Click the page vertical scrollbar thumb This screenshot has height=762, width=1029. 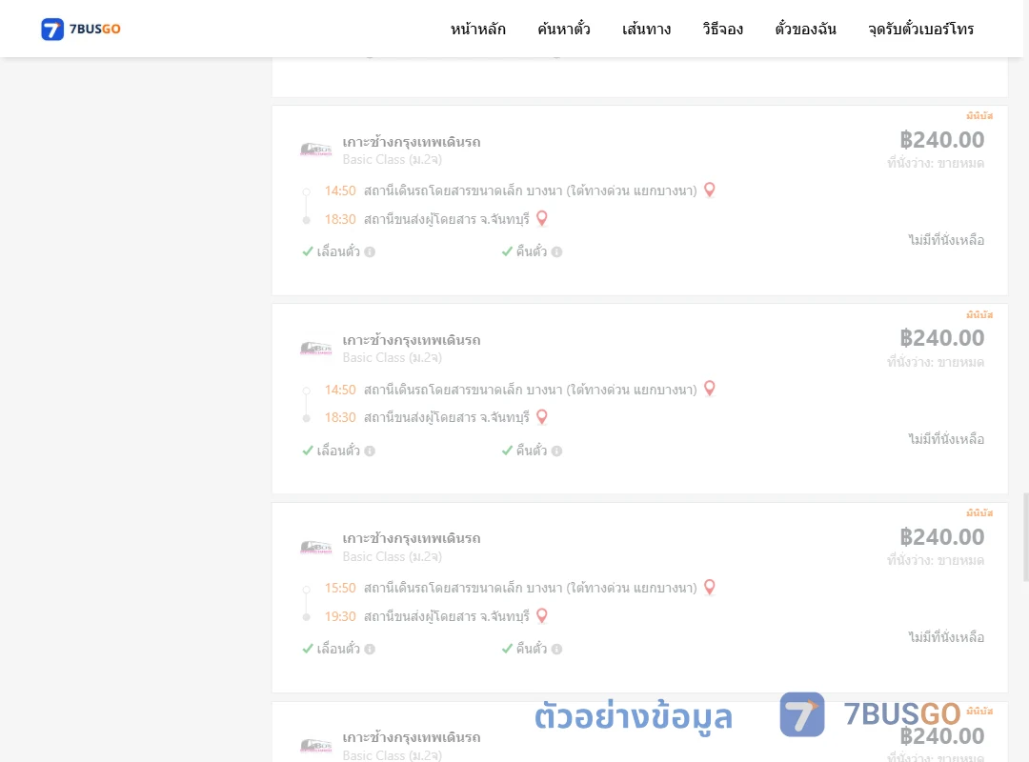coord(1026,537)
